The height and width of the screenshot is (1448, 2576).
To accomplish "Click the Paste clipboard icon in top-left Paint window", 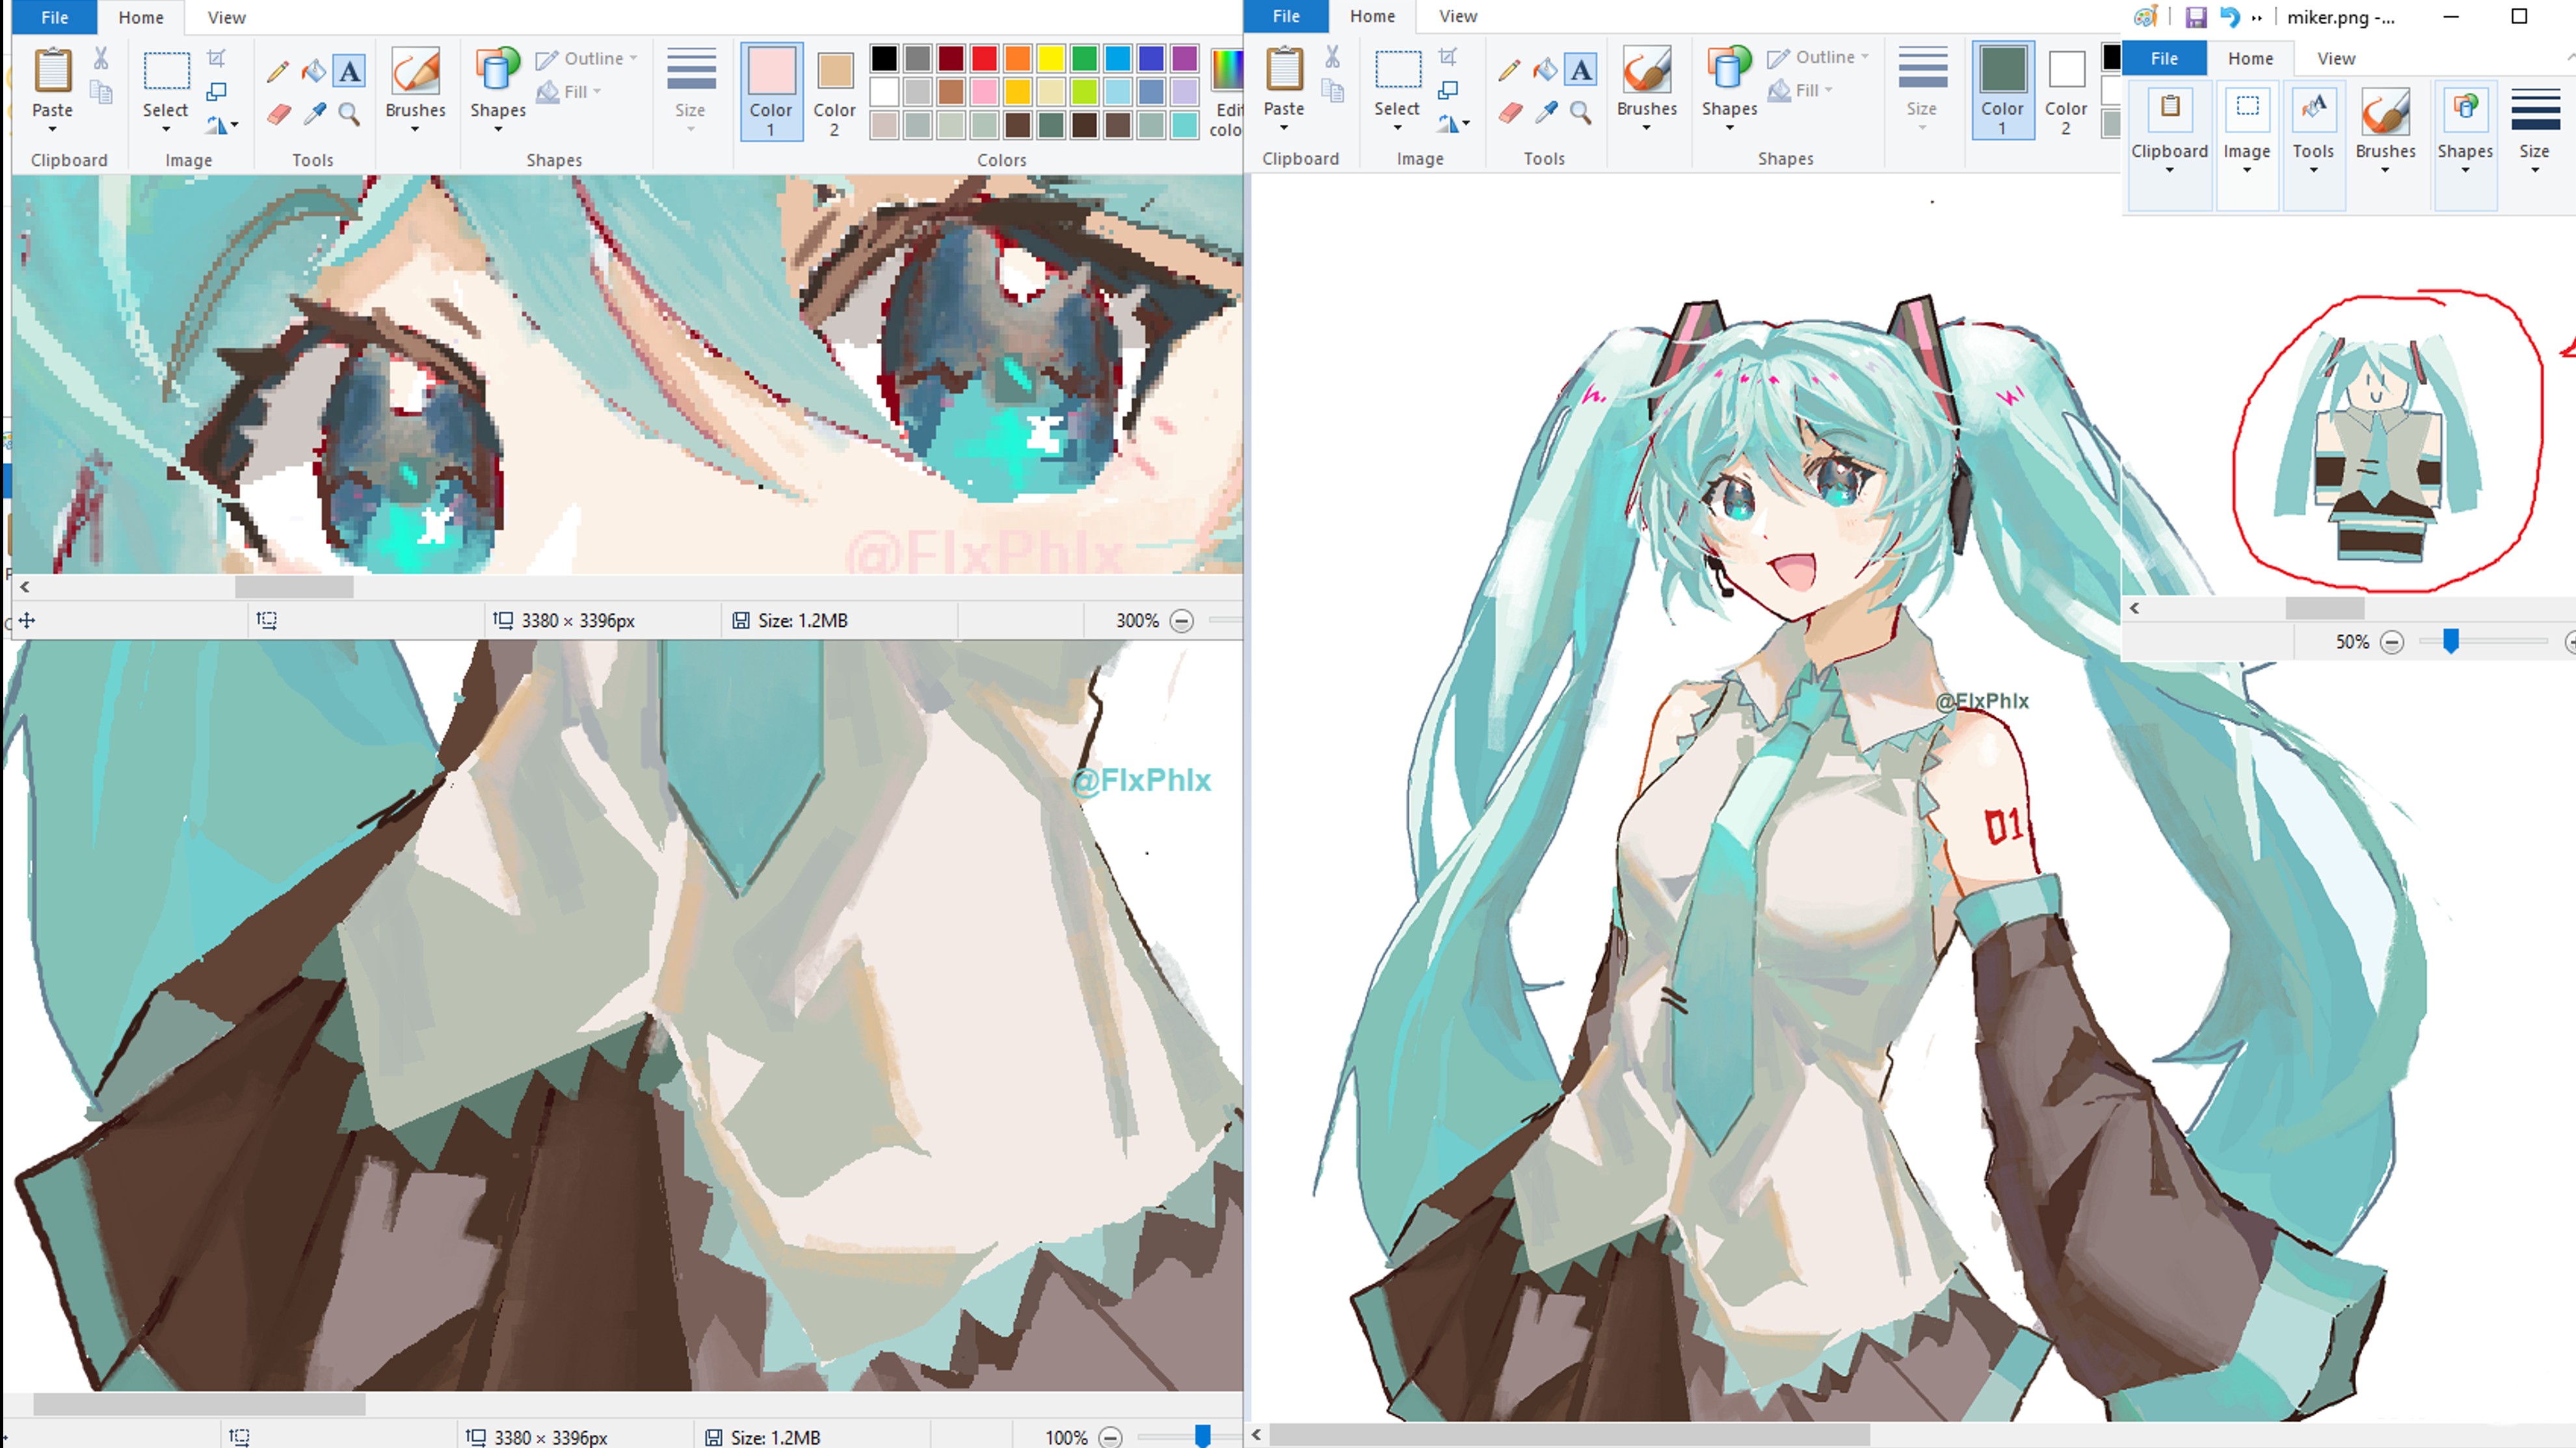I will pos(52,72).
